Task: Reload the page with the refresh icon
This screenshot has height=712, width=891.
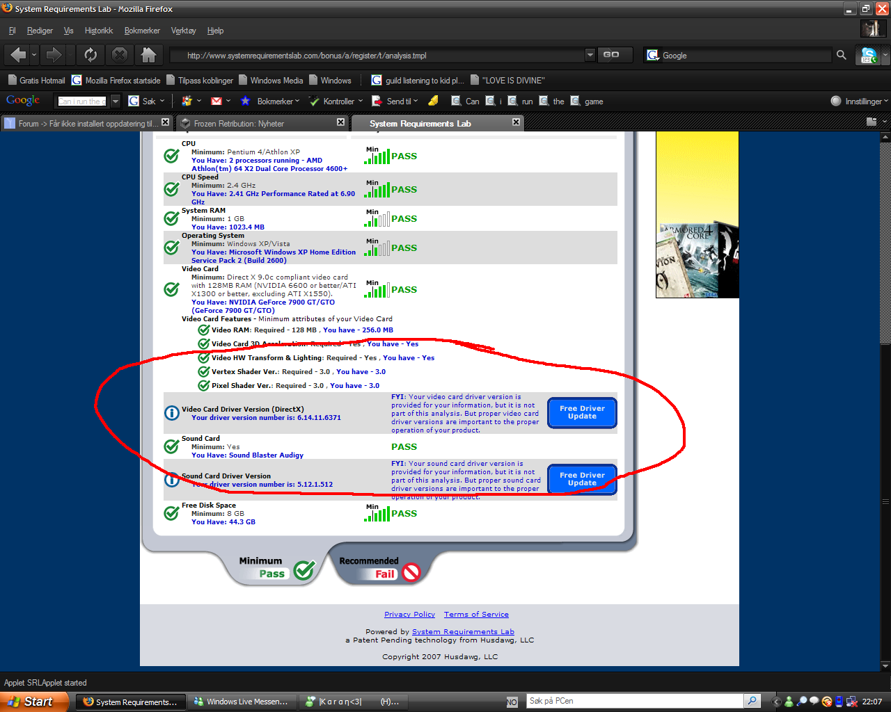Action: pyautogui.click(x=90, y=55)
